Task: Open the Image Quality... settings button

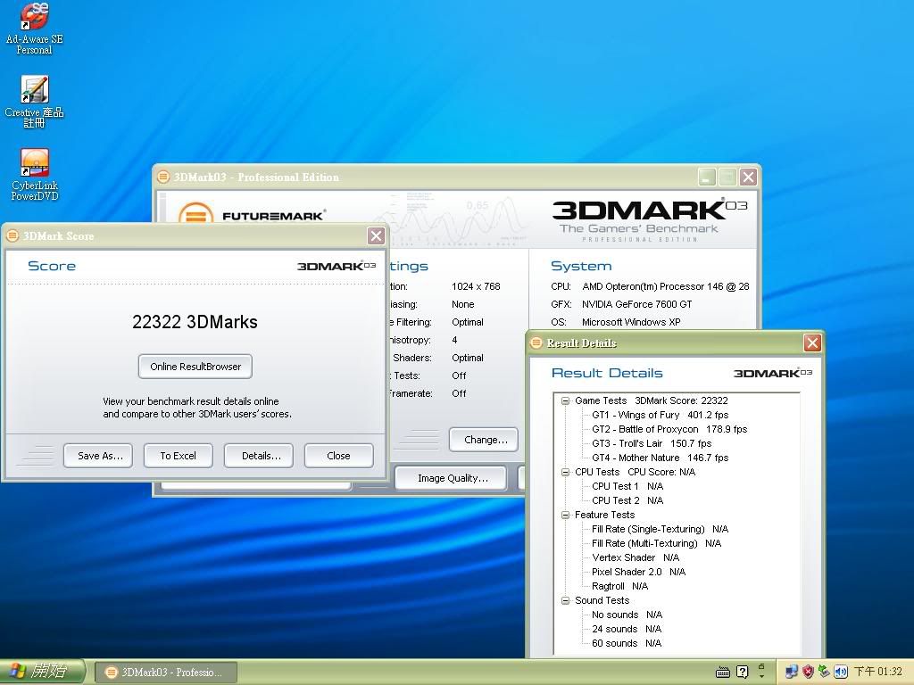Action: 451,478
